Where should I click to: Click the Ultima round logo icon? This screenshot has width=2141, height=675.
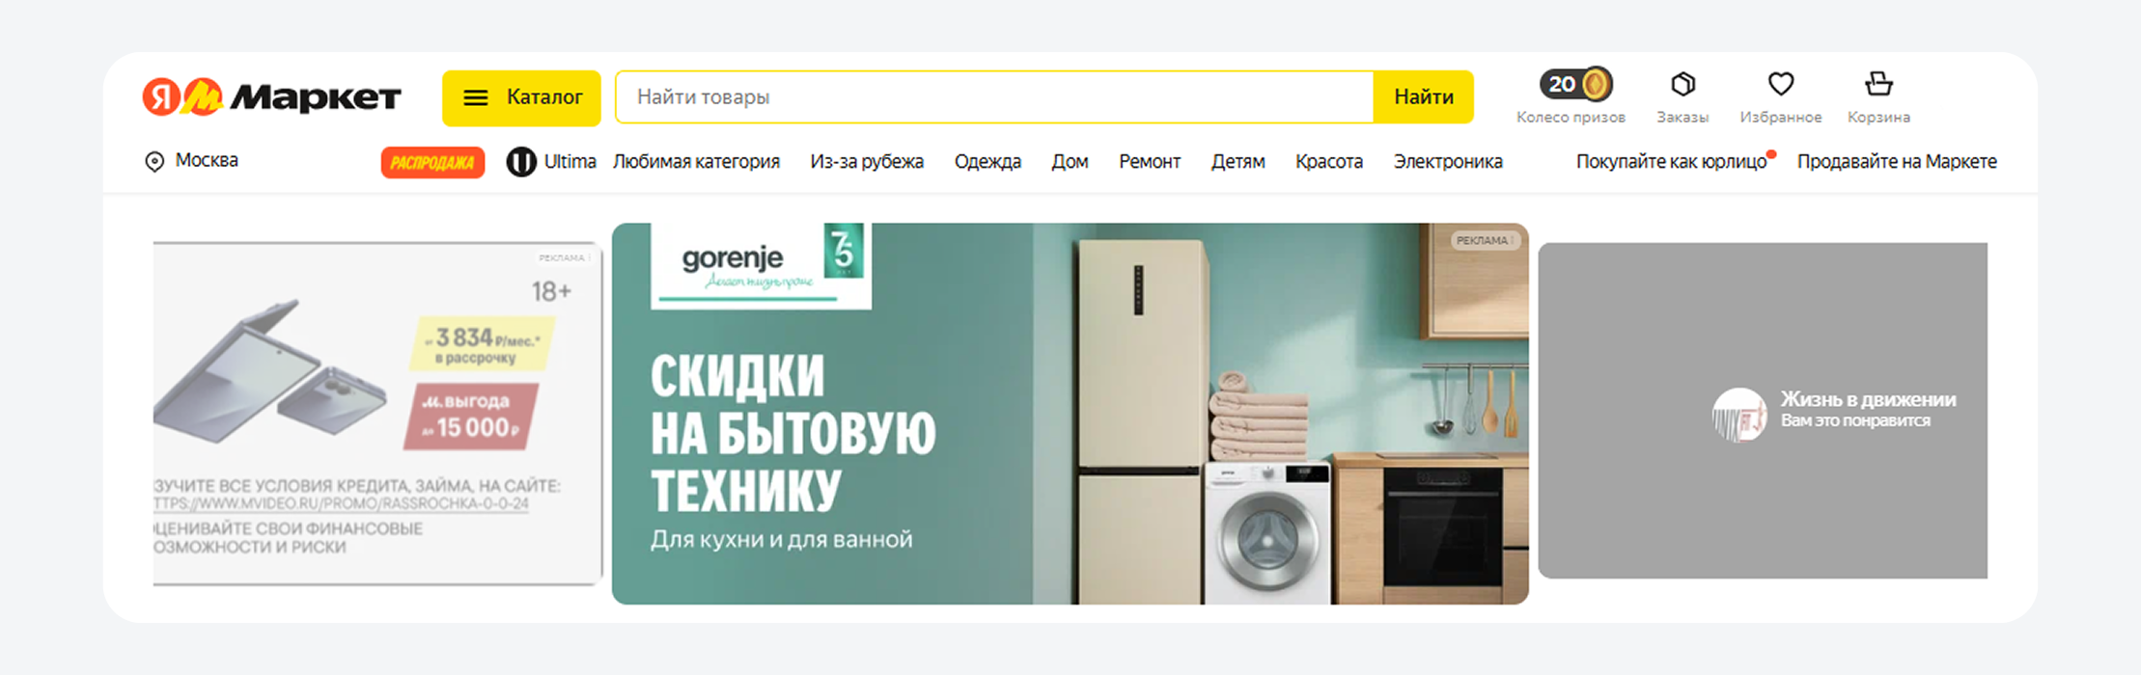pos(521,162)
